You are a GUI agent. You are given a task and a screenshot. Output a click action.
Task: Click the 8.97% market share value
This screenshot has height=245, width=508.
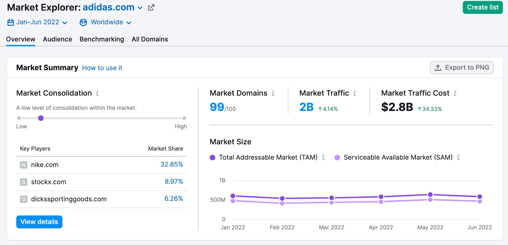click(174, 181)
